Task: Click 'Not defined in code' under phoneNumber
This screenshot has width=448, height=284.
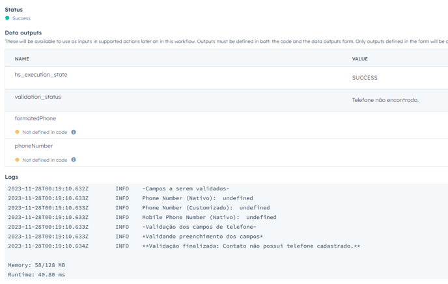Action: tap(45, 160)
